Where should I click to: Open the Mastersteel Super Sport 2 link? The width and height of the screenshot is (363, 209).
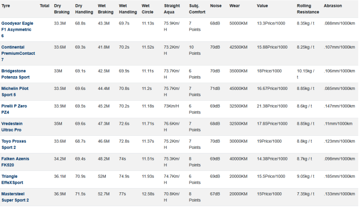tap(15, 197)
